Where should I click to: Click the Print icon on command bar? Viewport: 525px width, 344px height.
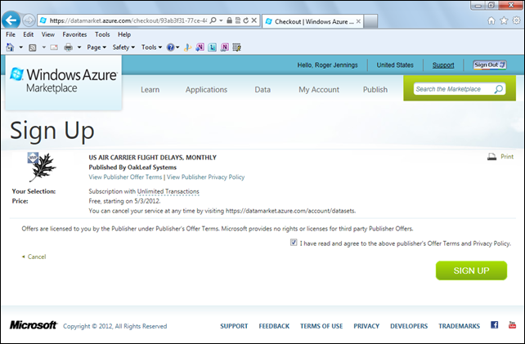pos(69,47)
